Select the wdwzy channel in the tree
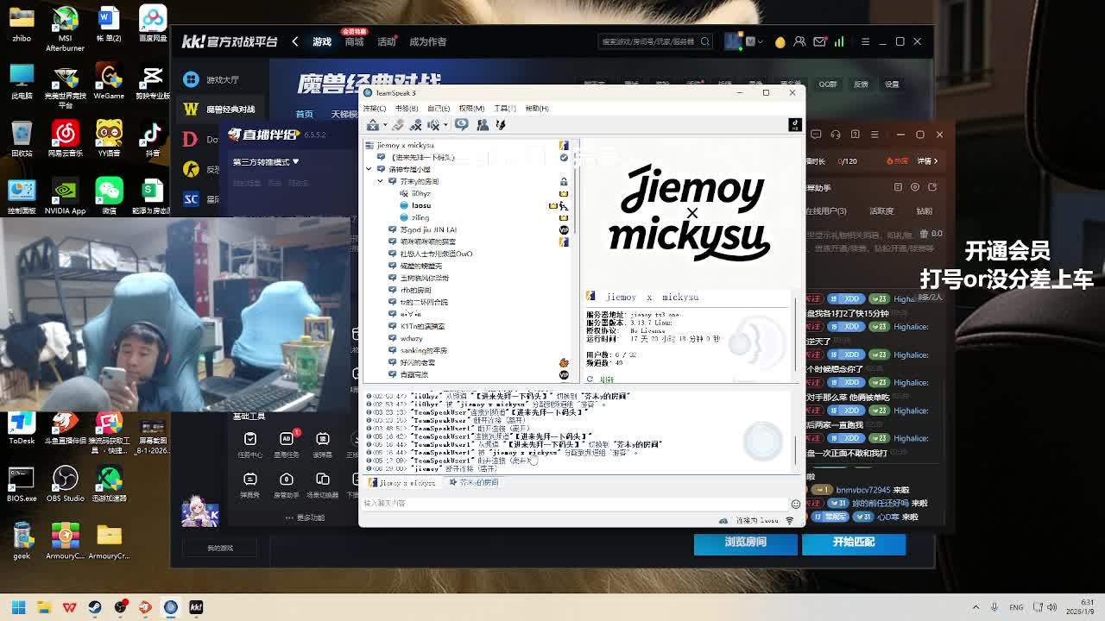 click(411, 338)
